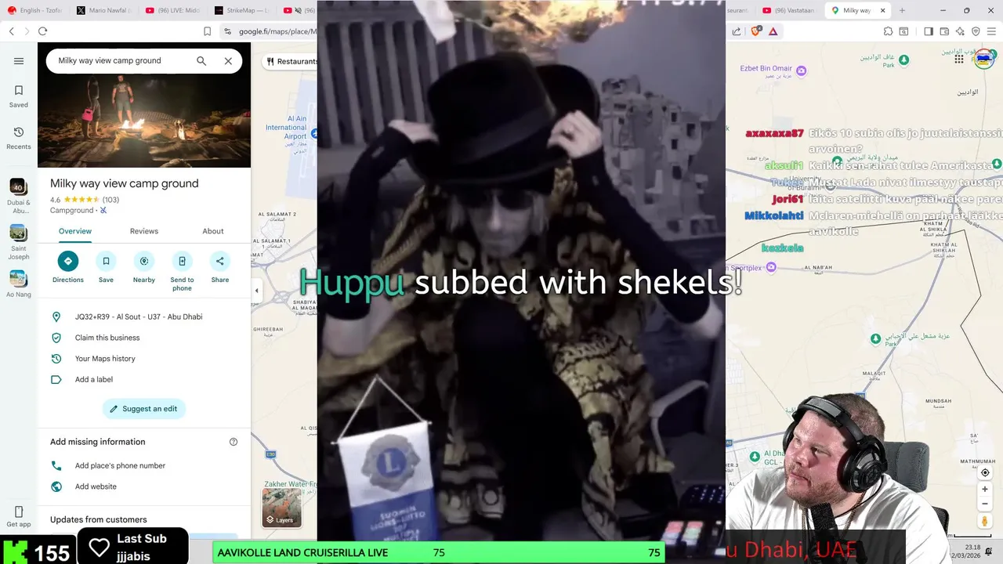The width and height of the screenshot is (1003, 564).
Task: Collapse the side panel arrow
Action: pos(256,291)
